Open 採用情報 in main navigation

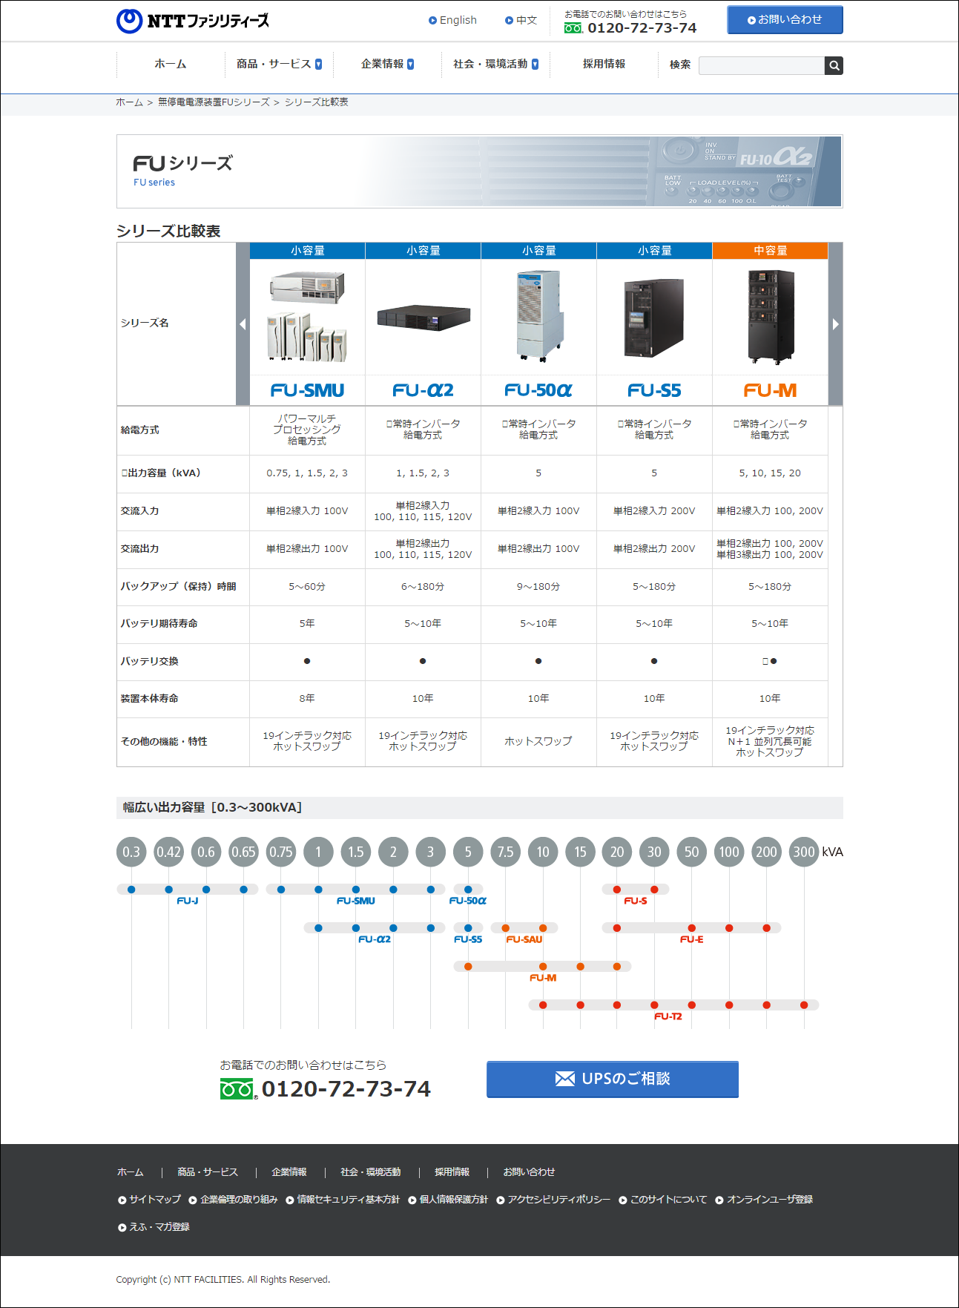point(604,64)
